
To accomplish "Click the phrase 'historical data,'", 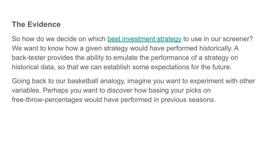I will [x=34, y=67].
